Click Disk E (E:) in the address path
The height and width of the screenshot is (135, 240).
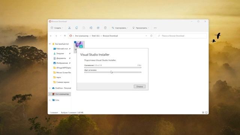(96, 36)
